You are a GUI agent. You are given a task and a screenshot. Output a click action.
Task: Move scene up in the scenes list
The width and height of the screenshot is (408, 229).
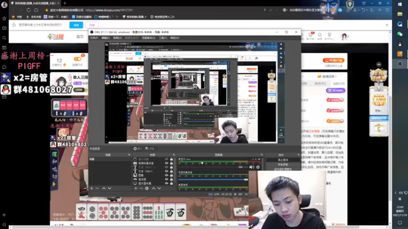pos(104,188)
